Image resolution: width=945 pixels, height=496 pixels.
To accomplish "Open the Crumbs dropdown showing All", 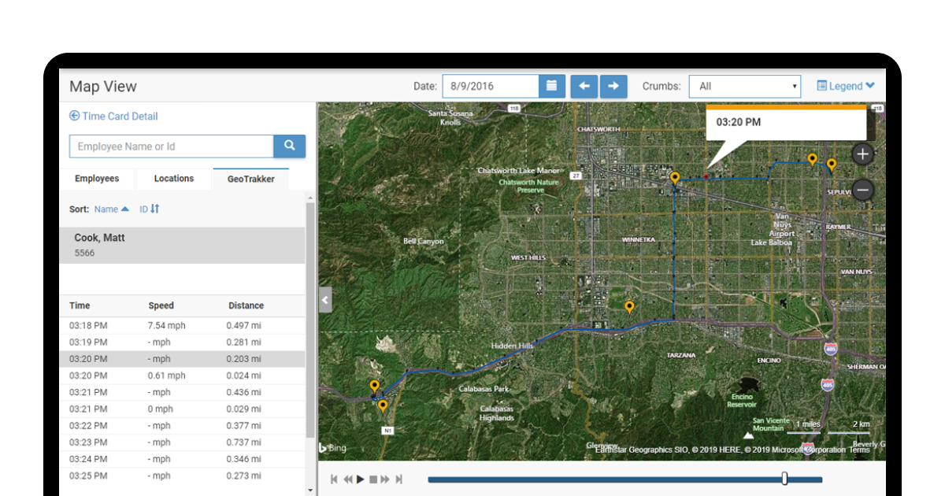I will point(745,87).
